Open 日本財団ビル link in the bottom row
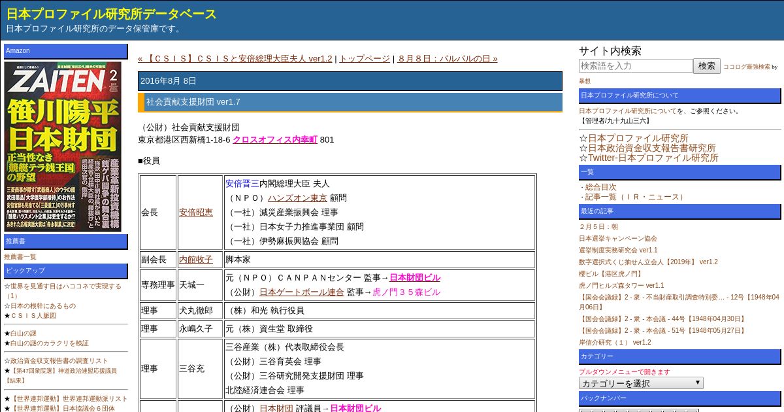Image resolution: width=784 pixels, height=412 pixels. (355, 408)
